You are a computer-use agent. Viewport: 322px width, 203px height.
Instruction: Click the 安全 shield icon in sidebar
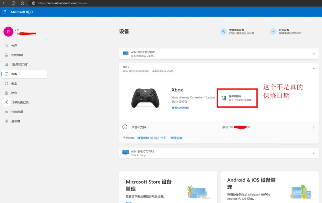(6, 83)
